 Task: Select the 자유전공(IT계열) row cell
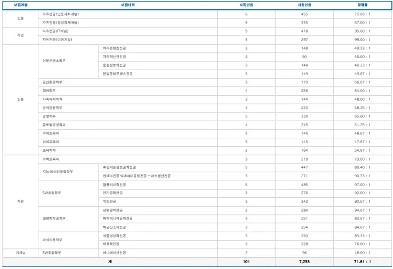128,31
